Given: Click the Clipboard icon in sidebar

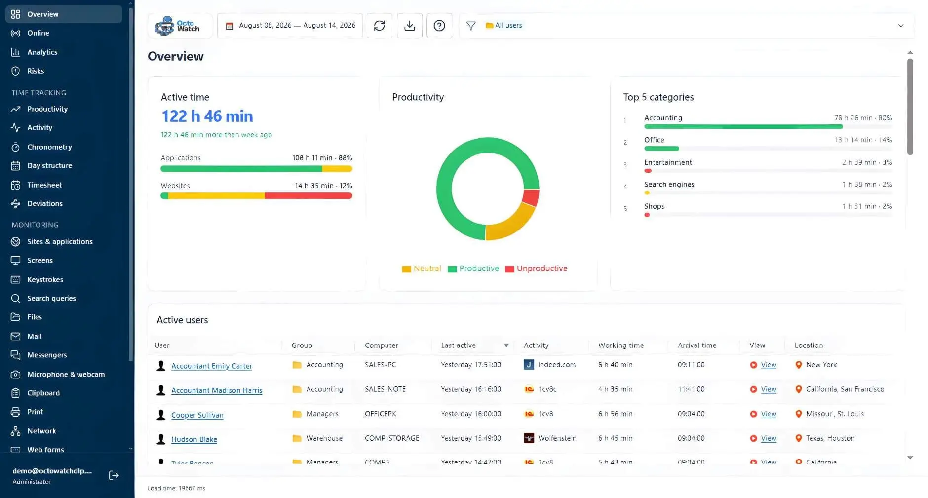Looking at the screenshot, I should point(16,393).
